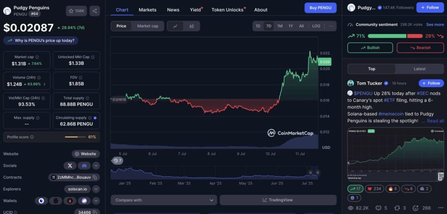The height and width of the screenshot is (214, 447).
Task: Vote Bearish on community sentiment
Action: [420, 48]
